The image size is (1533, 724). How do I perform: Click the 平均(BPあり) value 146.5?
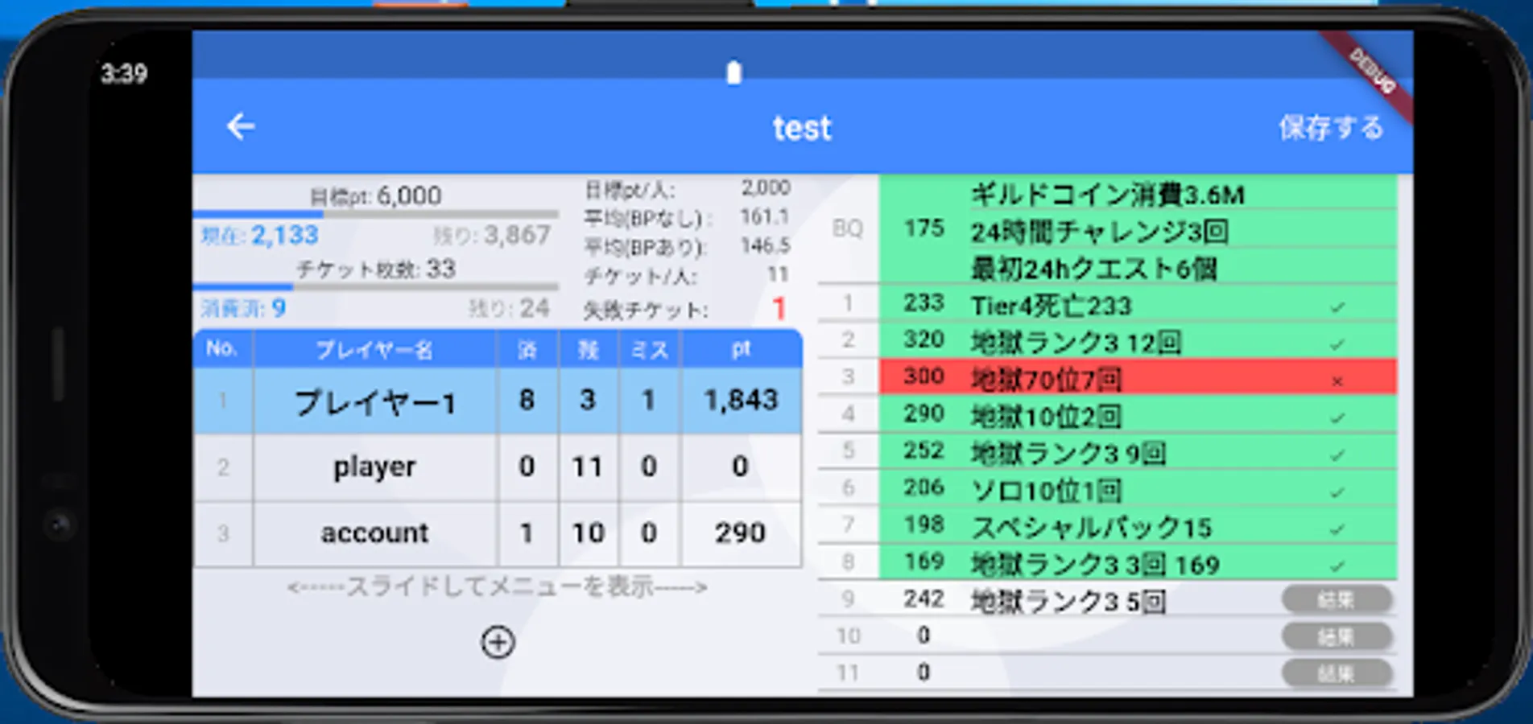pos(765,245)
